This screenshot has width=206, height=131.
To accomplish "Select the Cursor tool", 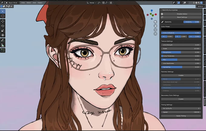I will click(3, 16).
